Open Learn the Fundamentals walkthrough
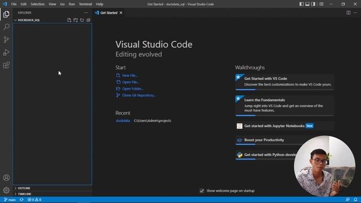 pos(284,106)
